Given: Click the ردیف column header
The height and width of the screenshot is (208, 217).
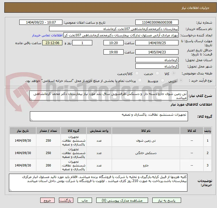Looking at the screenshot, I should 208,131.
